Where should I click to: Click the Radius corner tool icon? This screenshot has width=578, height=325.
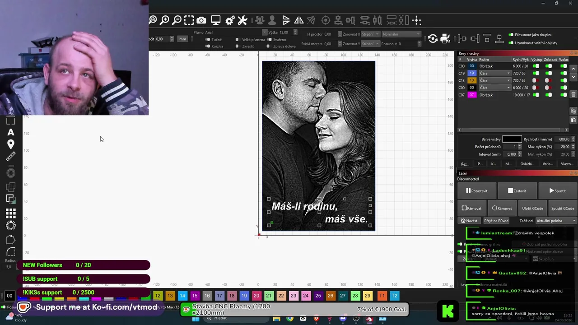pyautogui.click(x=11, y=252)
